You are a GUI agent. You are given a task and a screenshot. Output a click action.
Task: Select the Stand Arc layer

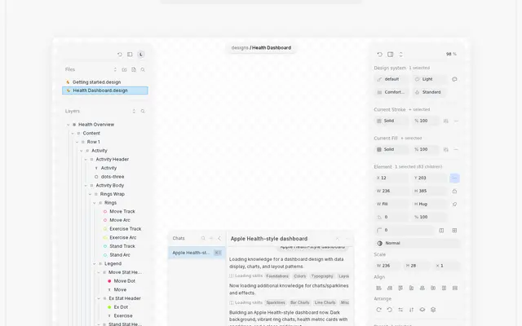click(x=120, y=255)
